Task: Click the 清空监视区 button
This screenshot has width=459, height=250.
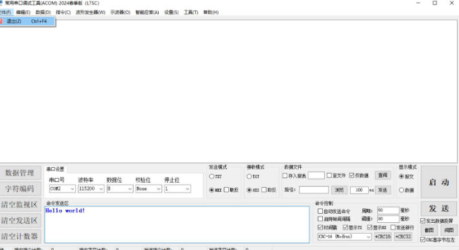Action: click(20, 205)
